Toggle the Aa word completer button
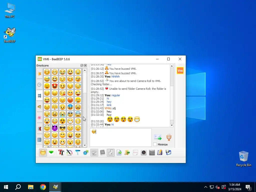This screenshot has width=256, height=192. point(102,153)
